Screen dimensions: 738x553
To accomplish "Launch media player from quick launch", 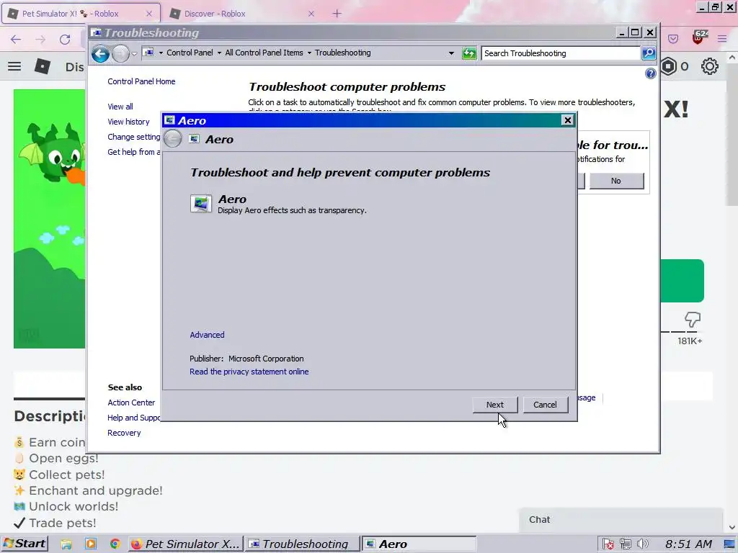I will (x=90, y=544).
